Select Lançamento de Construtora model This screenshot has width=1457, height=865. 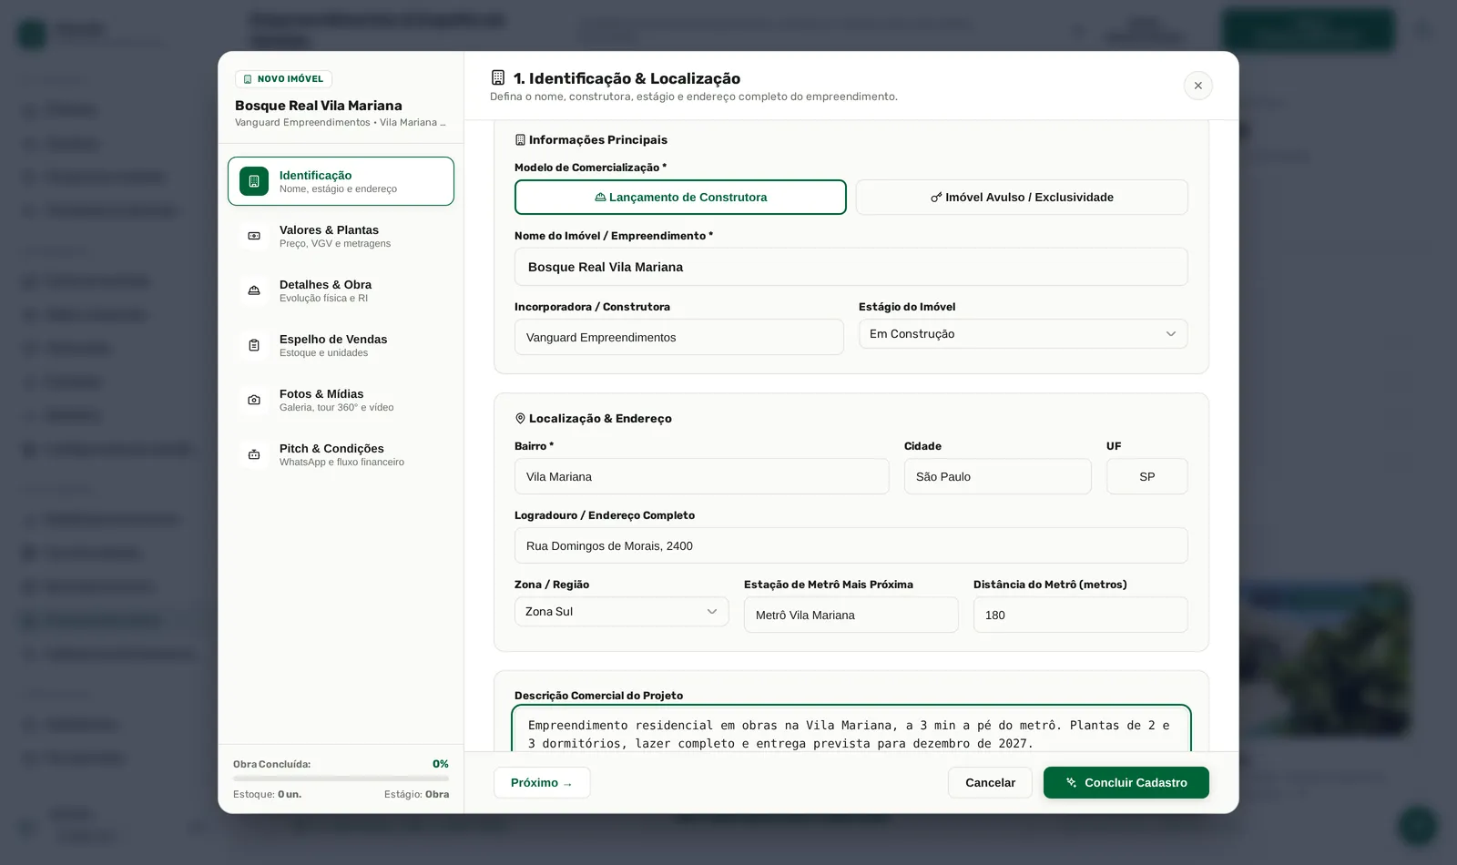pyautogui.click(x=680, y=197)
